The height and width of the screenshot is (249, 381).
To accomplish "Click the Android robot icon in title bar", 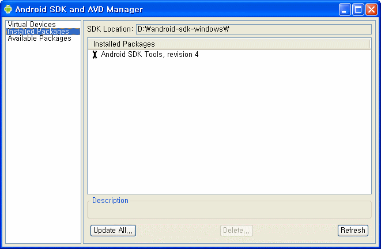I will pyautogui.click(x=8, y=9).
